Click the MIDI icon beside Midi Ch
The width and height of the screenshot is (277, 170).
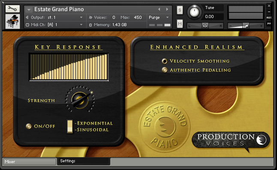pyautogui.click(x=27, y=25)
